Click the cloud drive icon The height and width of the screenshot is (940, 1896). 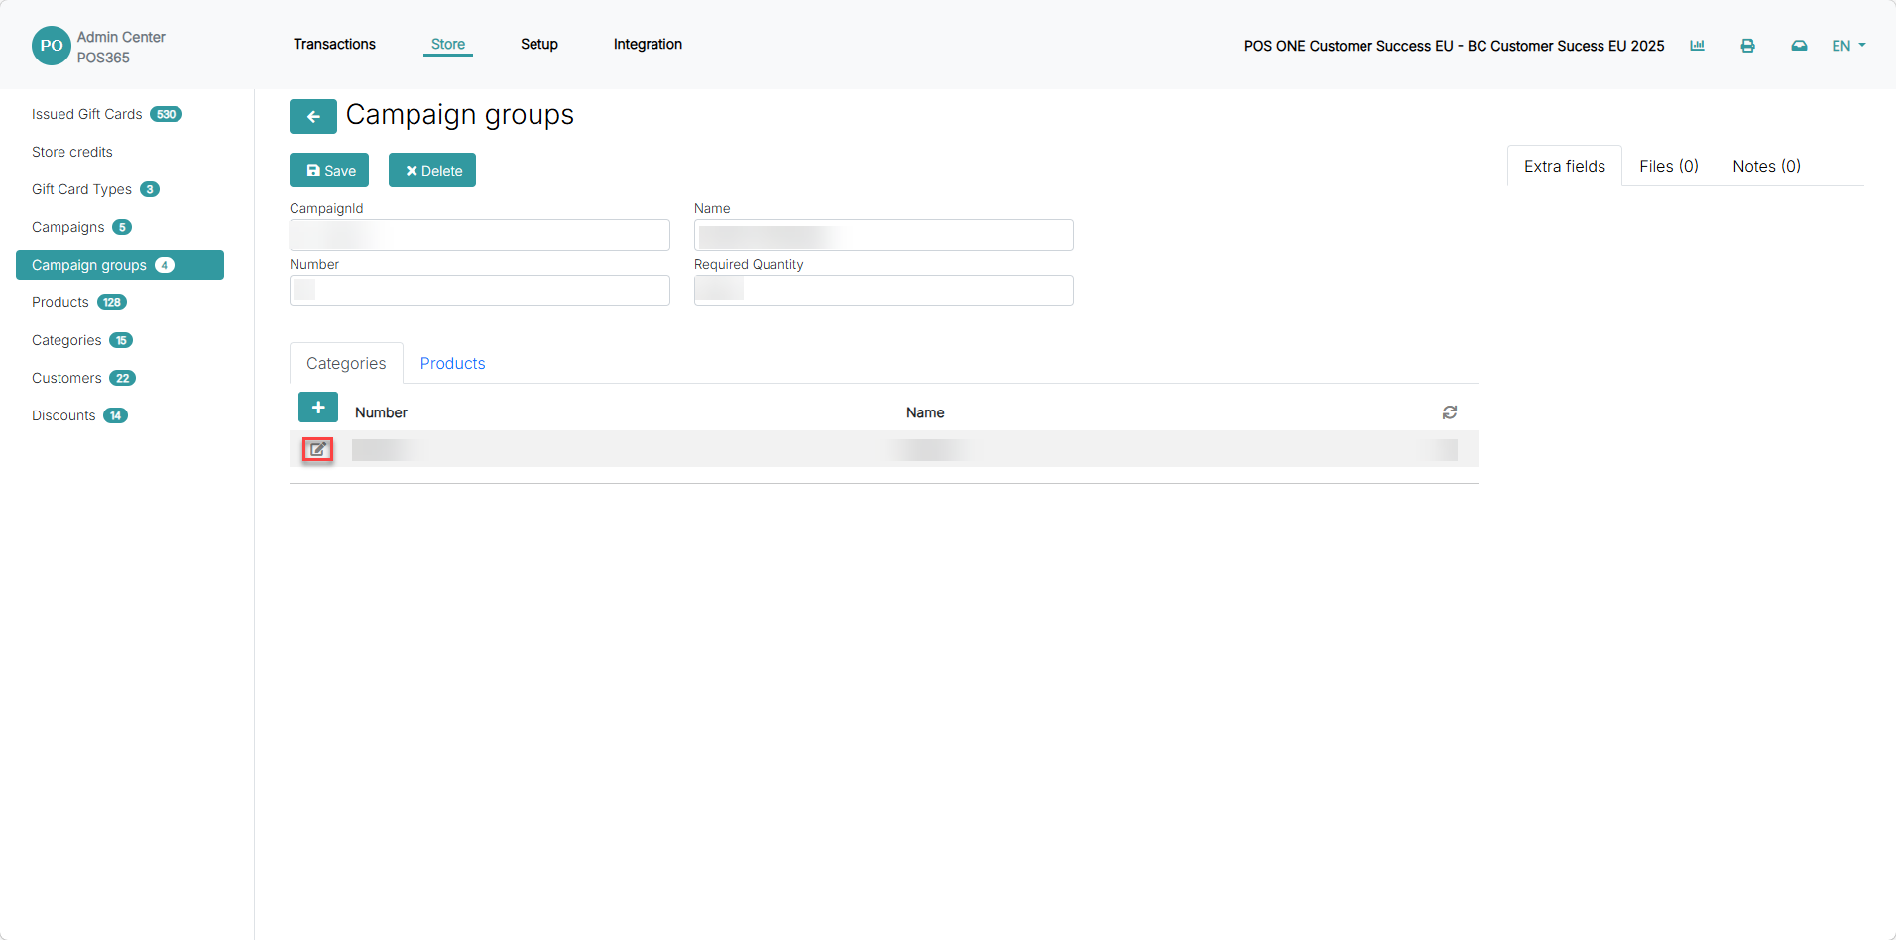coord(1799,46)
